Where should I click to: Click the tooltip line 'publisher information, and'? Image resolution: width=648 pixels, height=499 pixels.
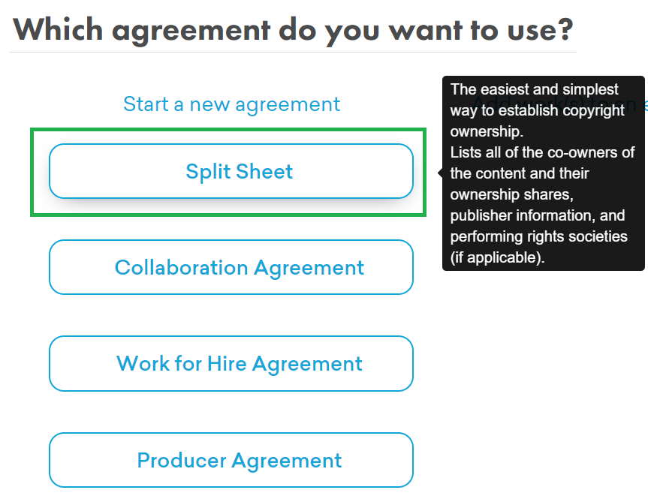click(x=537, y=215)
